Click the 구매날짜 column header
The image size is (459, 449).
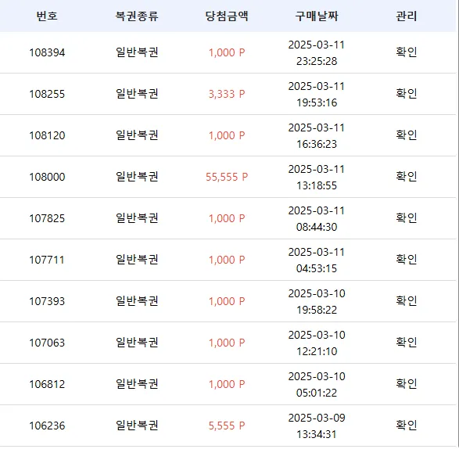[317, 16]
